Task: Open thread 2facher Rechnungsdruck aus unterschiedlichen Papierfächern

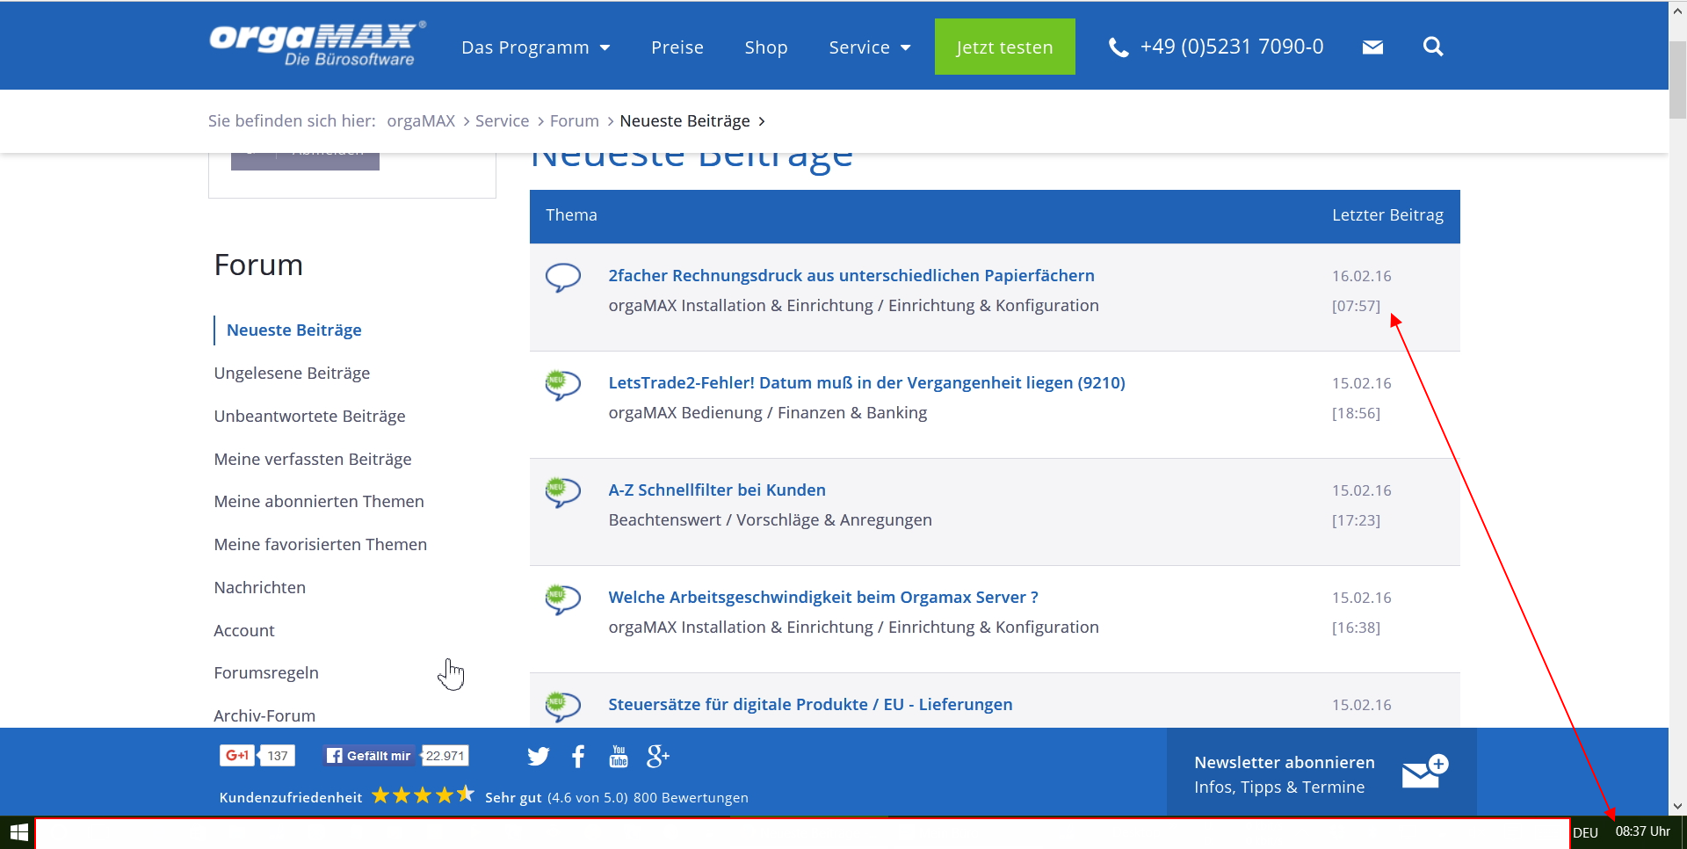Action: click(851, 276)
